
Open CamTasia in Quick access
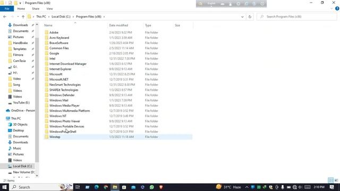click(x=19, y=61)
